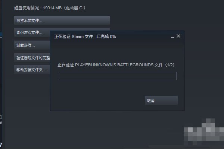Minimize the Steam validation dialog
The height and width of the screenshot is (149, 224).
pos(172,37)
